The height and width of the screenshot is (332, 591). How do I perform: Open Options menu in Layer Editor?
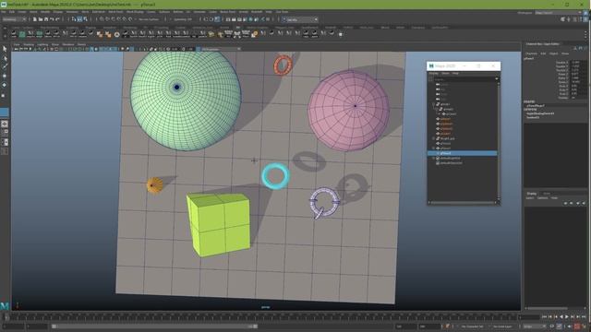click(x=543, y=198)
